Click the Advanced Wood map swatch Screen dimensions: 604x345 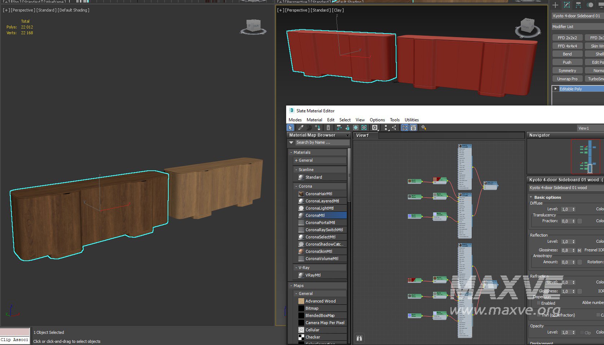click(301, 301)
